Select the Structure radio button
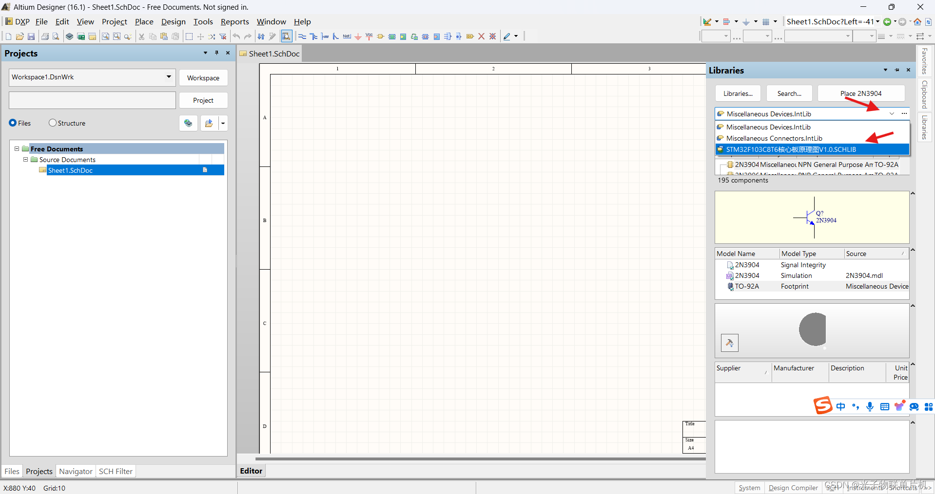 [53, 123]
